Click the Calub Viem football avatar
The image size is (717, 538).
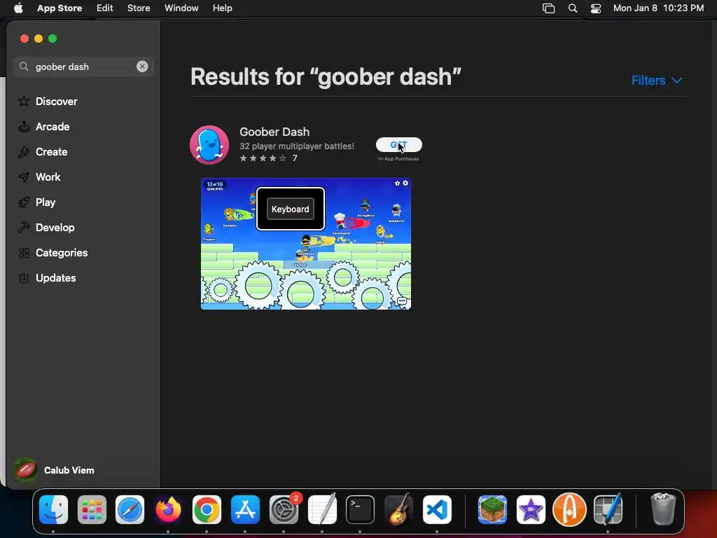point(26,470)
